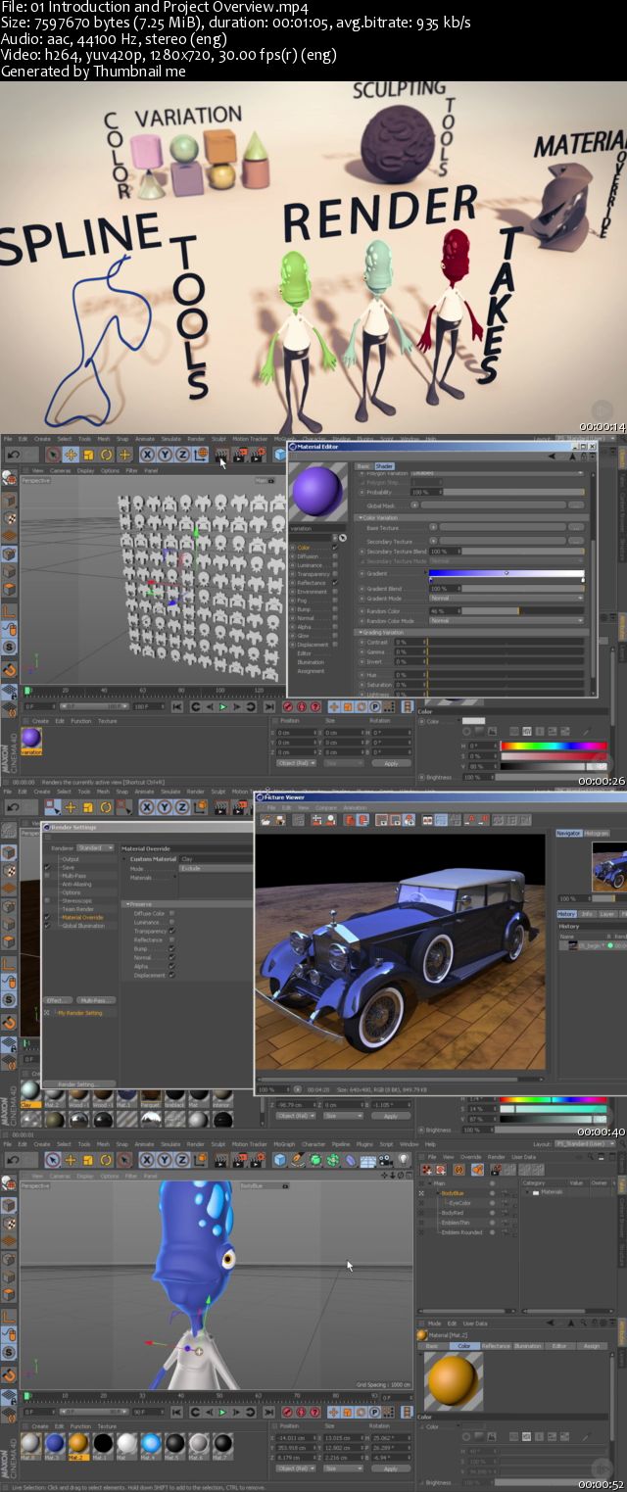Click Takes manager first toolbar icon
This screenshot has width=627, height=1492.
coord(426,1169)
